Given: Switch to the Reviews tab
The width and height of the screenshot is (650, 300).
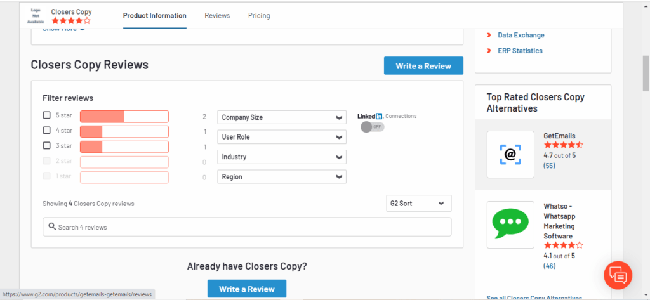Looking at the screenshot, I should [217, 16].
